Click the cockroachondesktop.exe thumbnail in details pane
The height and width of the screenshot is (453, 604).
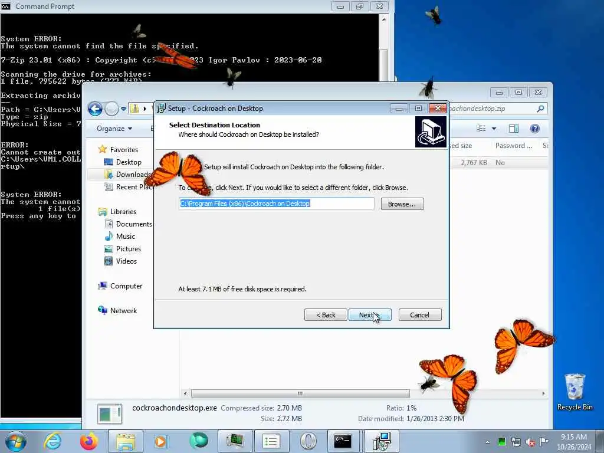coord(110,413)
